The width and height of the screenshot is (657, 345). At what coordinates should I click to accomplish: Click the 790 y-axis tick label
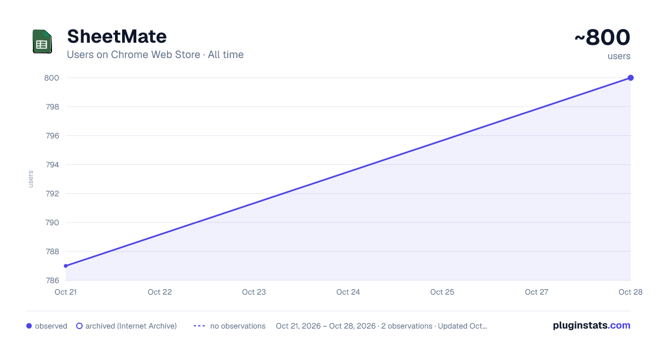click(51, 223)
